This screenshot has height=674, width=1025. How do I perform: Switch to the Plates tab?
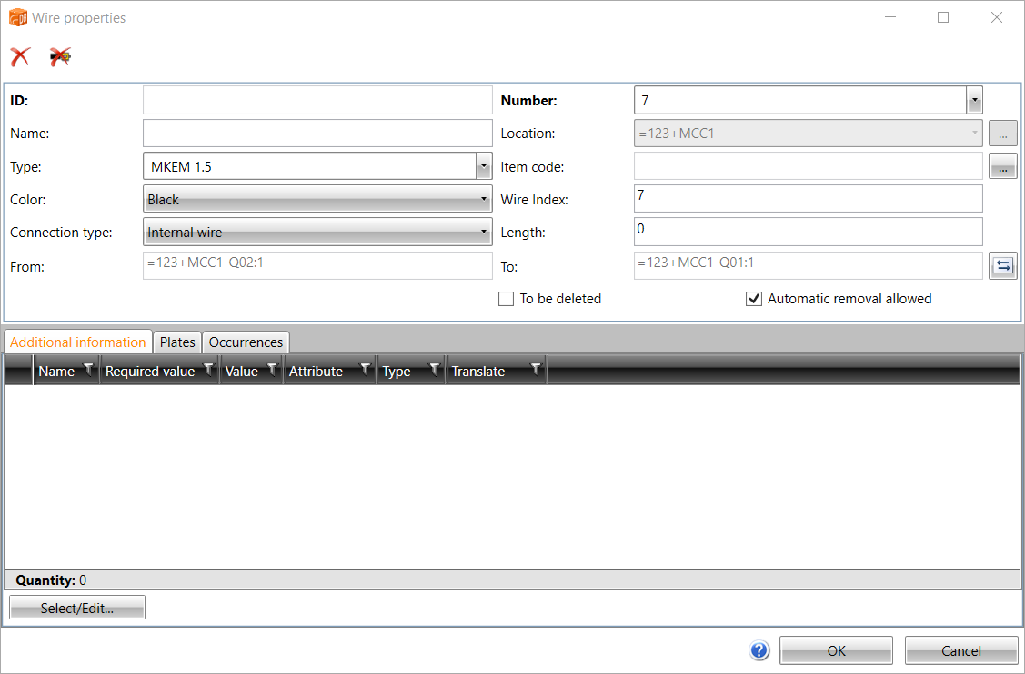pyautogui.click(x=177, y=342)
